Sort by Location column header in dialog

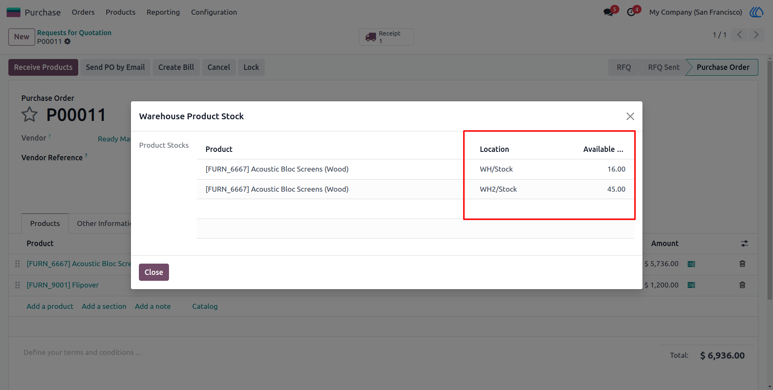click(x=494, y=149)
